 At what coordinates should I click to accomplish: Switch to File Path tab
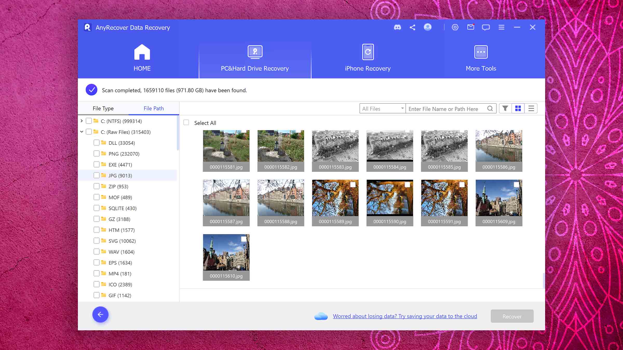(154, 108)
